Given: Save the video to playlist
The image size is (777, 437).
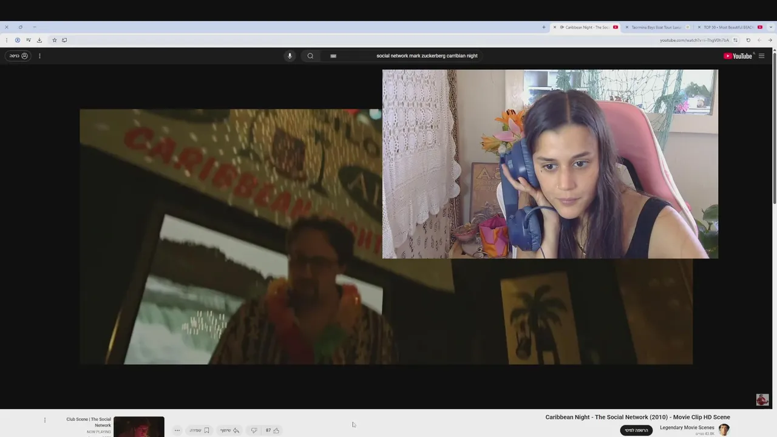Looking at the screenshot, I should pos(199,430).
